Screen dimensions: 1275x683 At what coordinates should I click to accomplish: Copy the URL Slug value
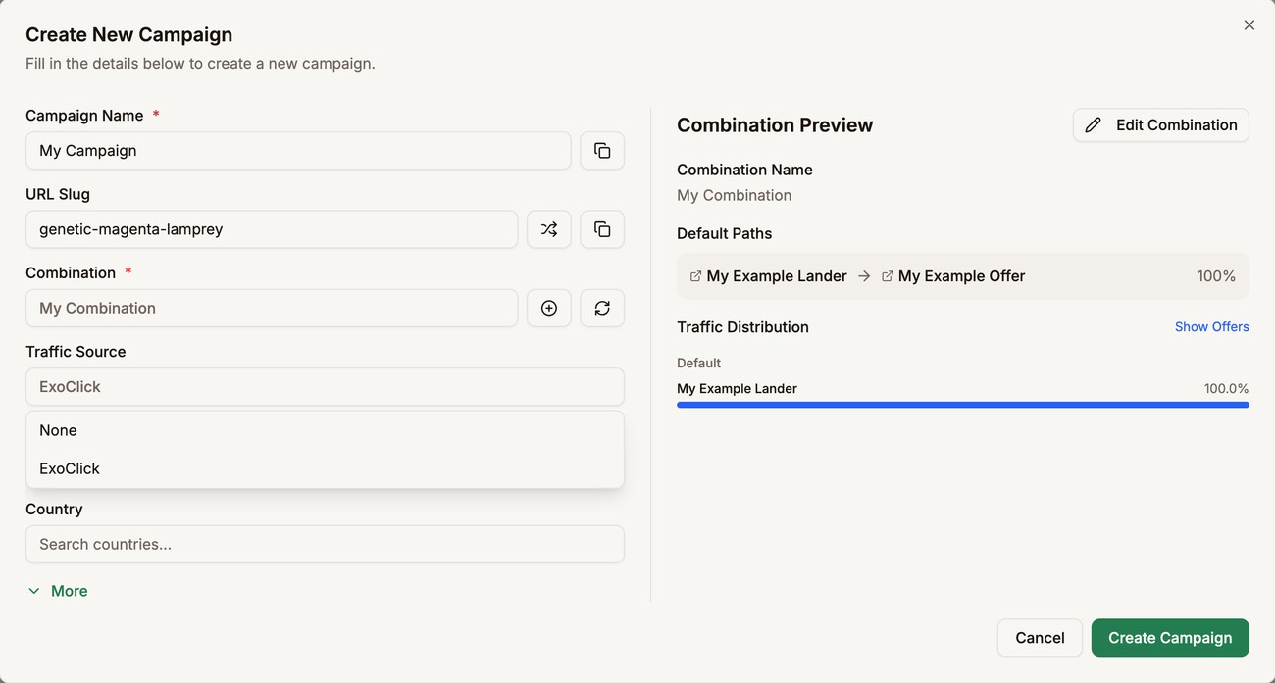[602, 229]
